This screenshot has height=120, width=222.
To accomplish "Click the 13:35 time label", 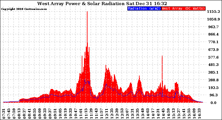I will [x=138, y=114].
